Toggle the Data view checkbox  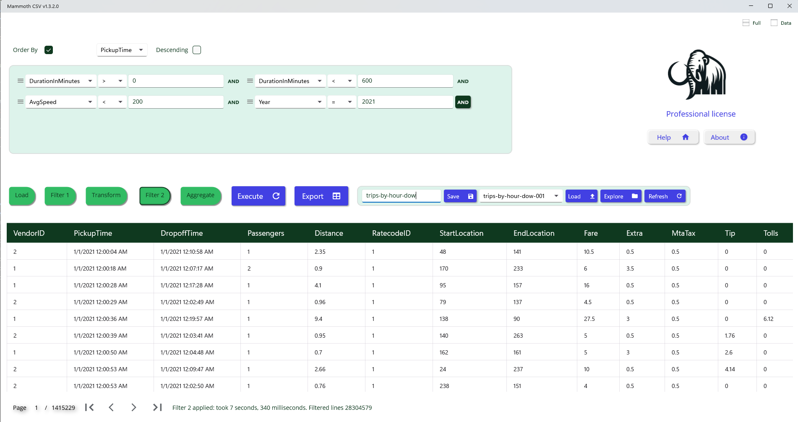(774, 23)
